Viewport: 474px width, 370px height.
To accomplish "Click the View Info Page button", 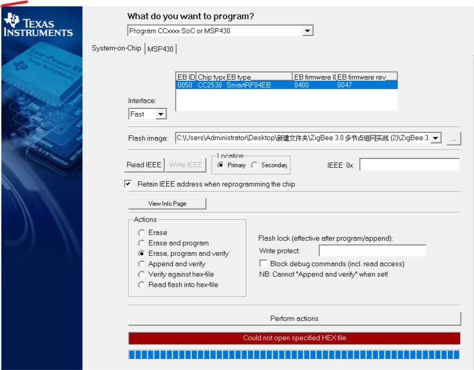I will click(167, 203).
